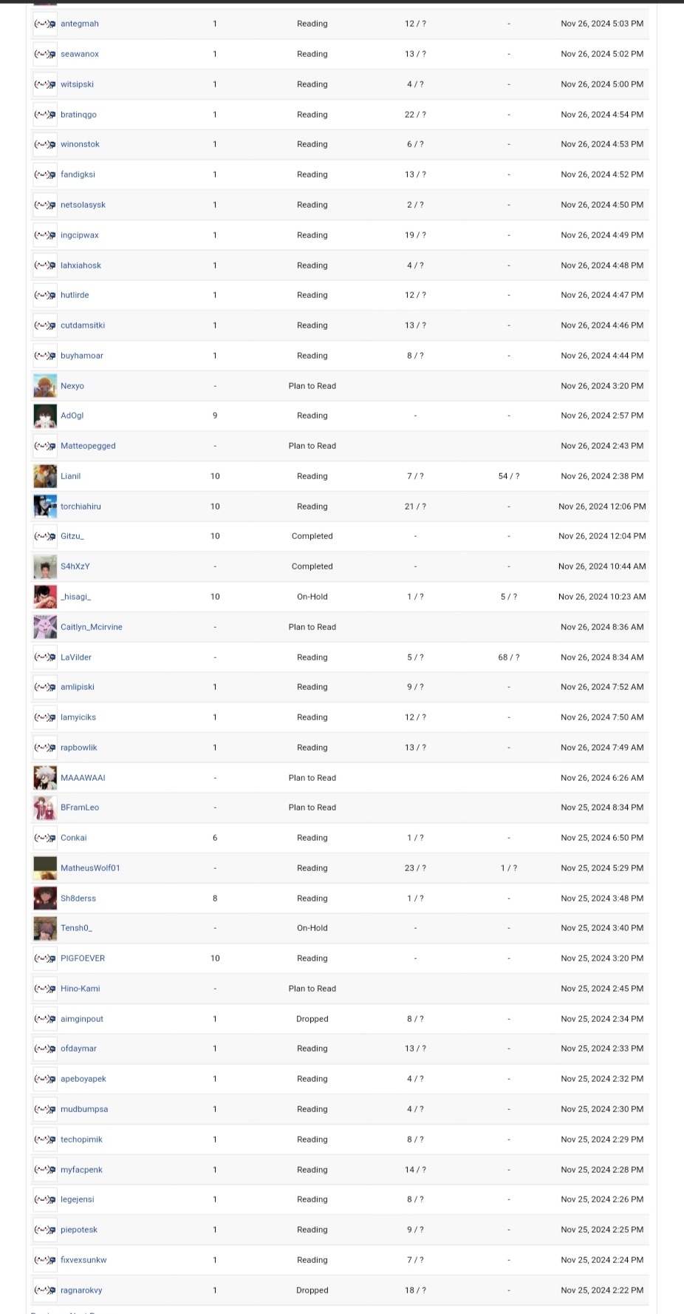Open MAAAWAAI's profile avatar
The width and height of the screenshot is (684, 1314).
(45, 778)
